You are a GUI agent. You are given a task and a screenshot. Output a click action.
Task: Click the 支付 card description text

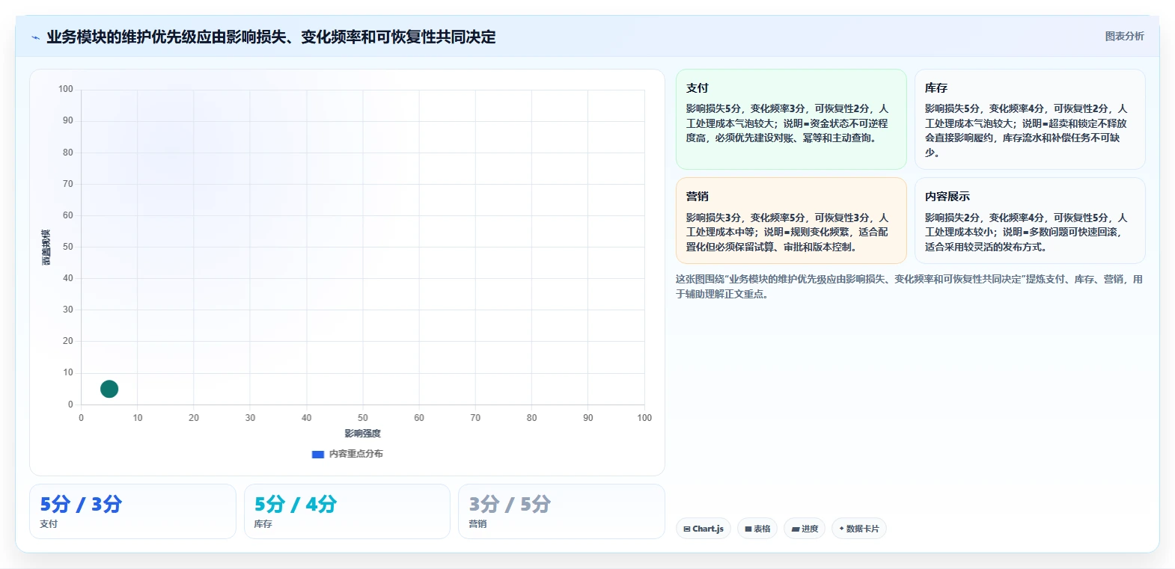[787, 123]
